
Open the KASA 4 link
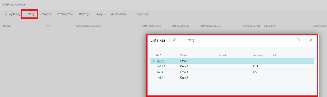click(161, 77)
